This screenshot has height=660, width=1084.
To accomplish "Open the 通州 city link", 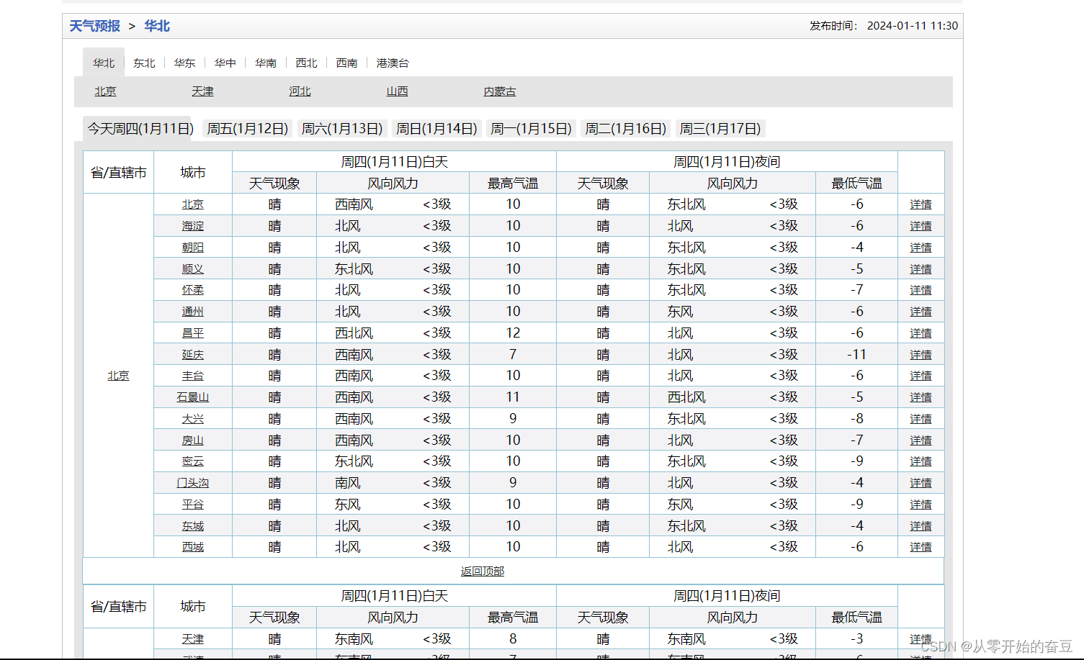I will pyautogui.click(x=192, y=312).
